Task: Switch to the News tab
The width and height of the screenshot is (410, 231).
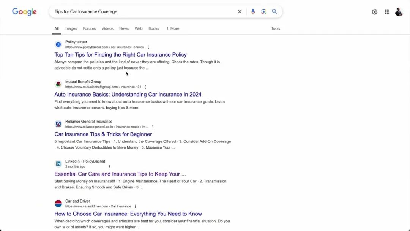Action: point(124,28)
